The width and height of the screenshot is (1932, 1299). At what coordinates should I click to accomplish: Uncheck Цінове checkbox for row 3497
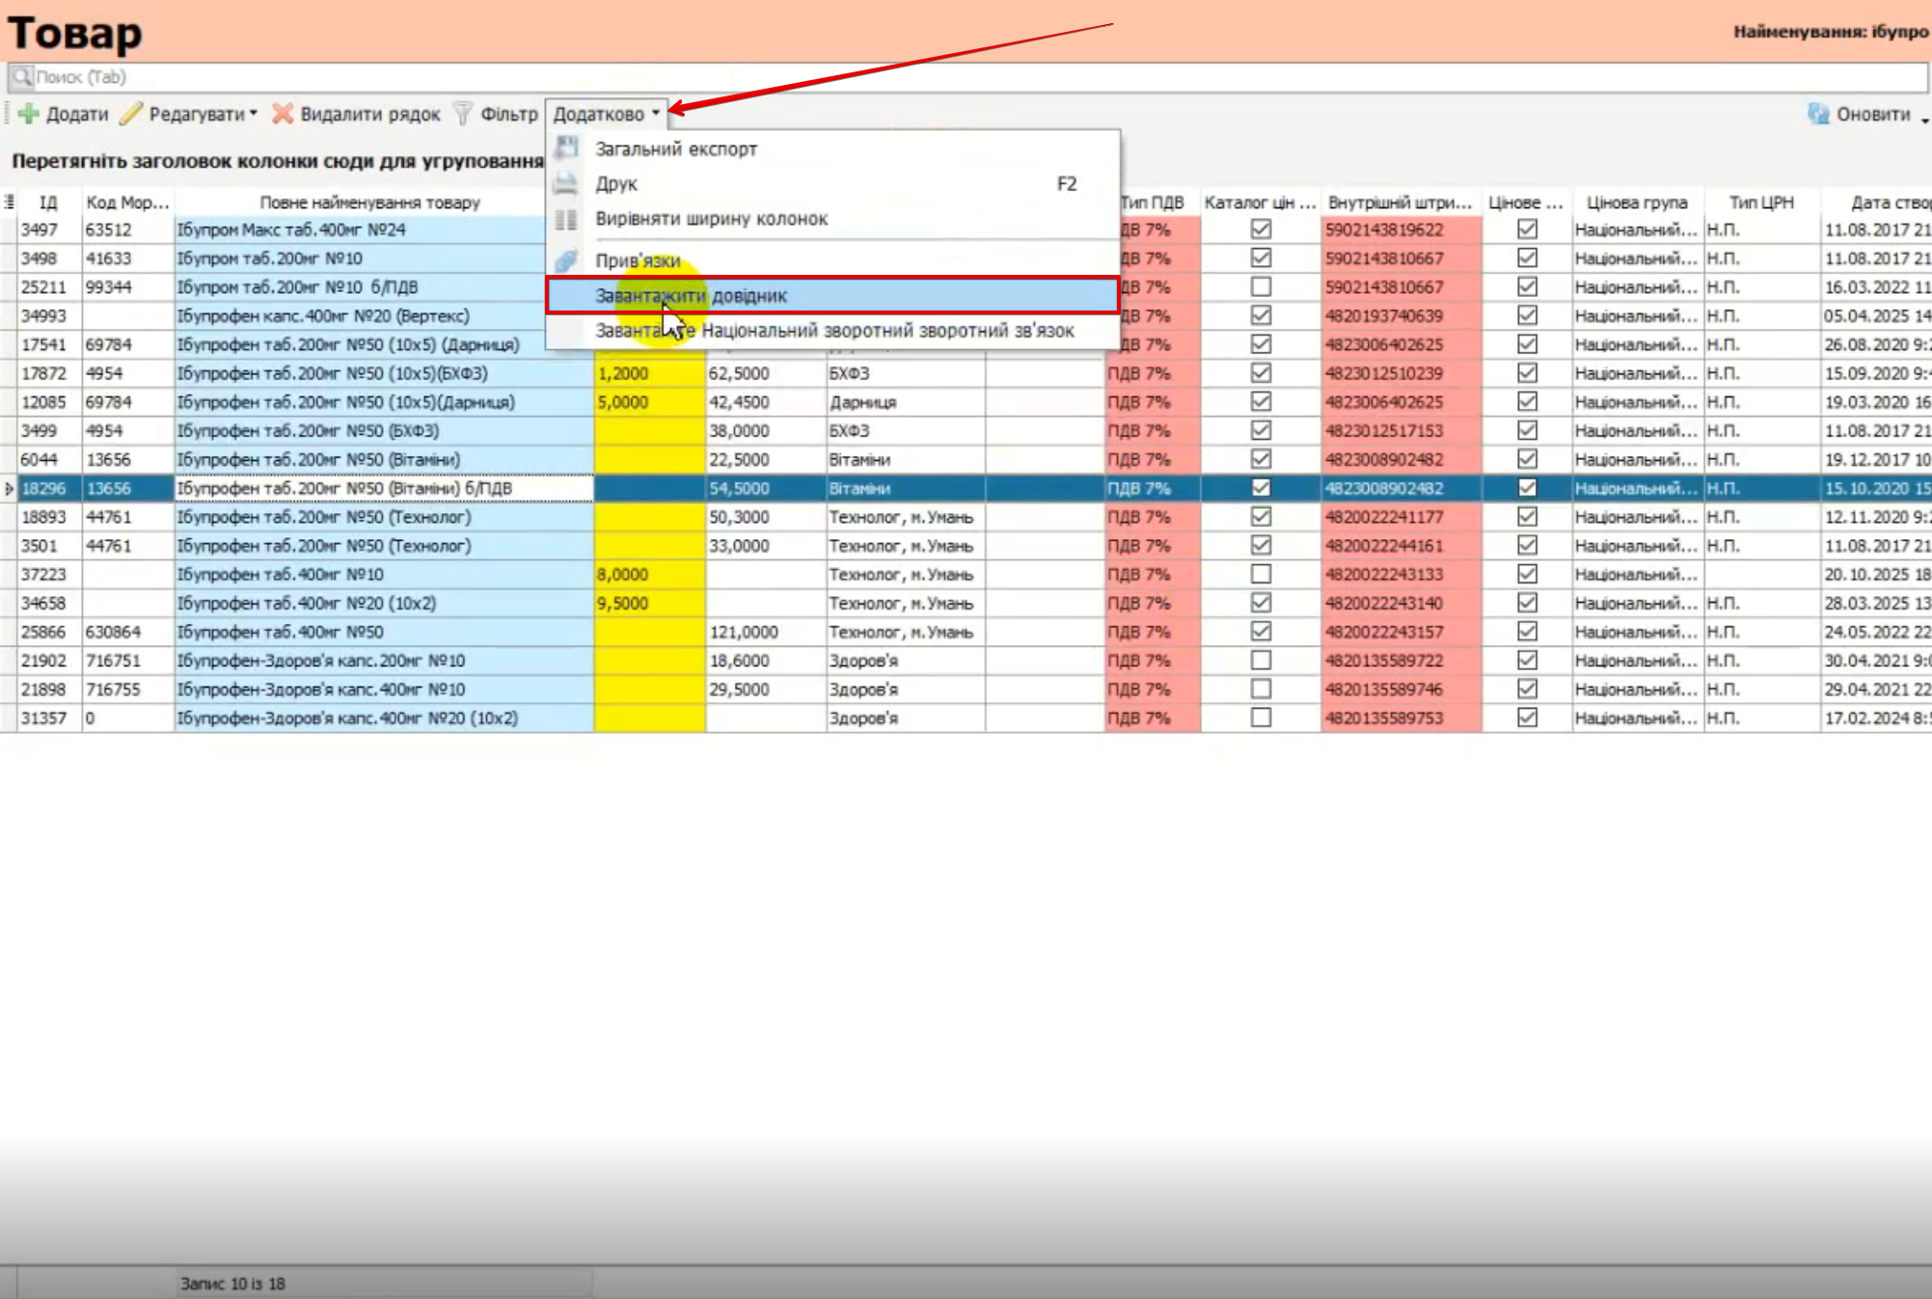coord(1526,230)
